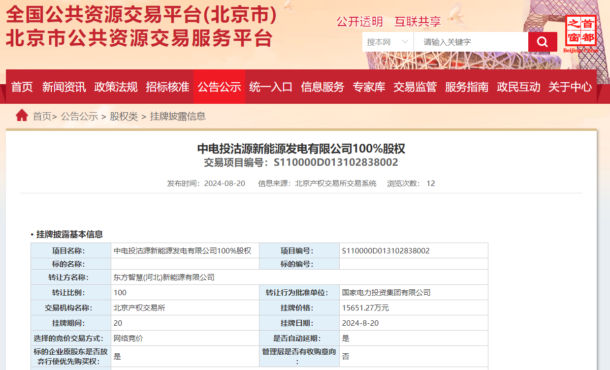Viewport: 610px width, 370px height.
Task: Select 专家库 from the navigation bar
Action: pyautogui.click(x=369, y=87)
